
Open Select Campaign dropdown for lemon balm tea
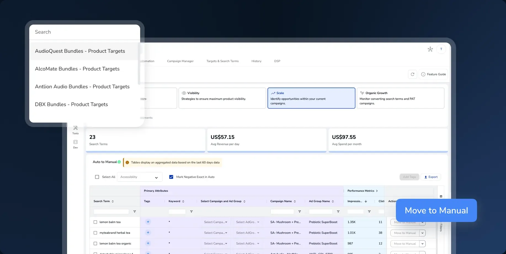click(x=215, y=222)
